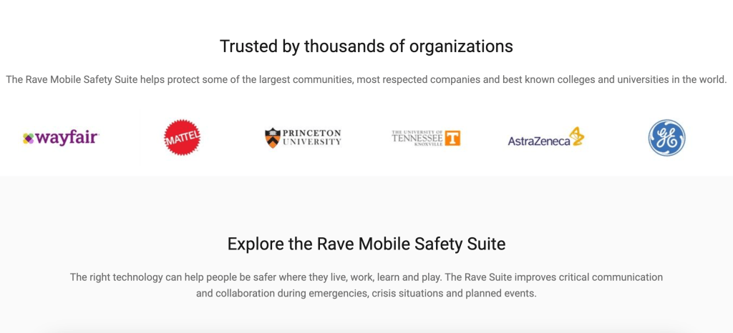Click the Princeton shield crest
This screenshot has width=733, height=333.
click(x=272, y=138)
